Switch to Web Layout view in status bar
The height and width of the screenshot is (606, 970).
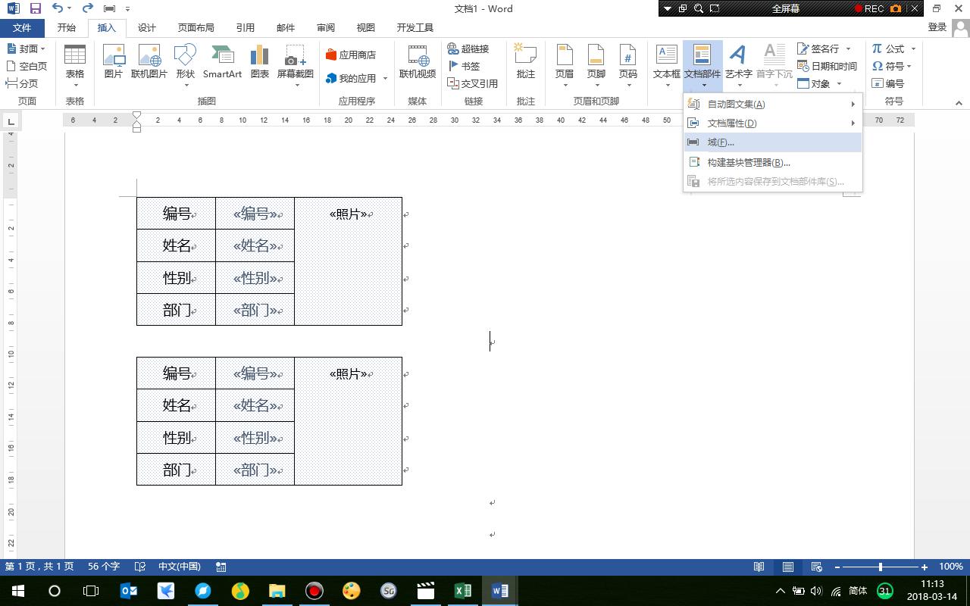pyautogui.click(x=815, y=566)
